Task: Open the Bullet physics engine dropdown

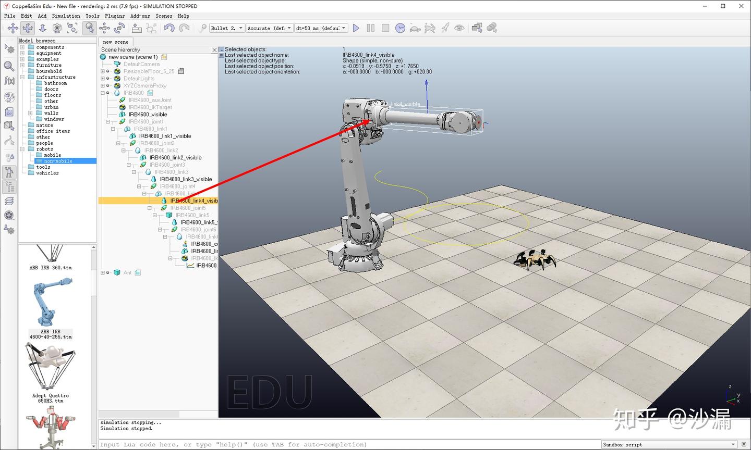Action: [x=227, y=28]
